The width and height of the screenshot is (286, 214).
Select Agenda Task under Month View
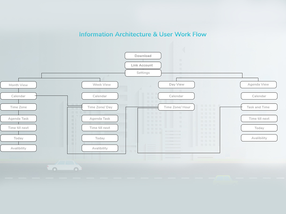click(18, 119)
